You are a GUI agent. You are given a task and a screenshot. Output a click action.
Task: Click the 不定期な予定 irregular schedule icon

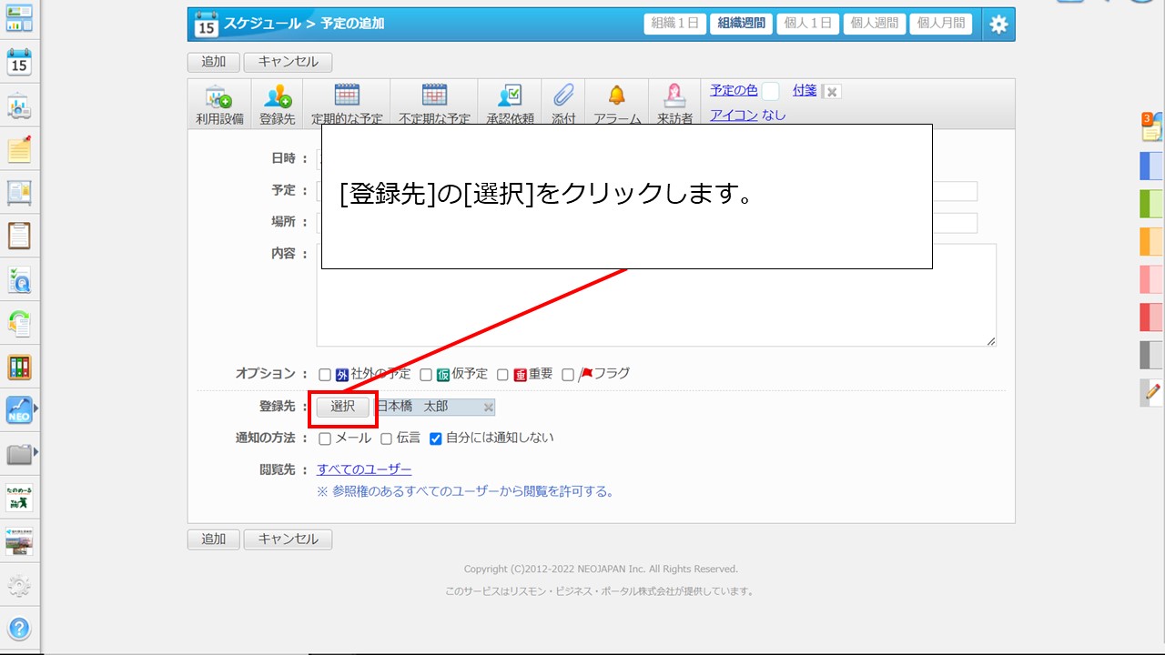(x=434, y=103)
